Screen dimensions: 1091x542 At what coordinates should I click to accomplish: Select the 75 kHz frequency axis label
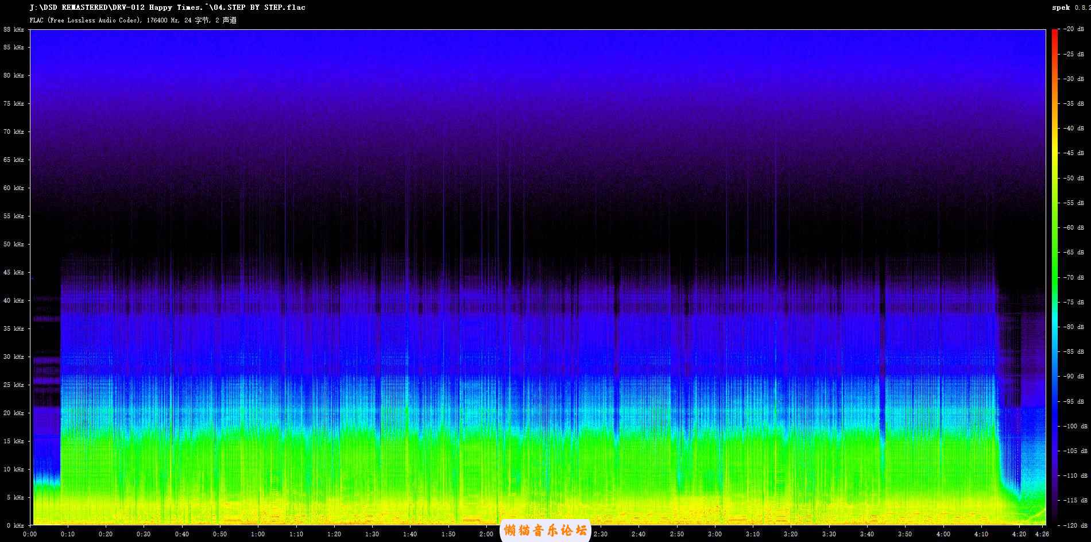click(14, 104)
